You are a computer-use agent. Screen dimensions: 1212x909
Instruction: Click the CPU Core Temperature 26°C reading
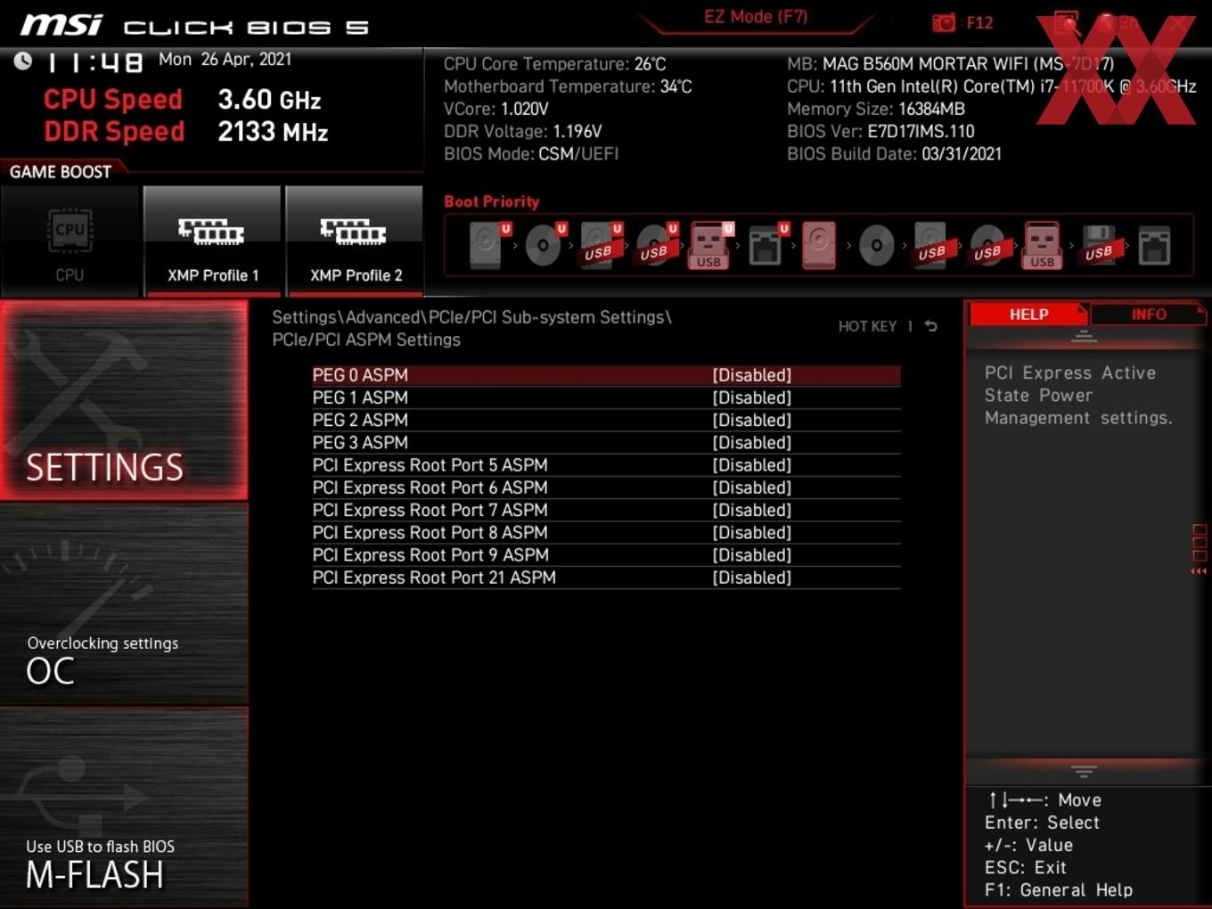pos(554,64)
